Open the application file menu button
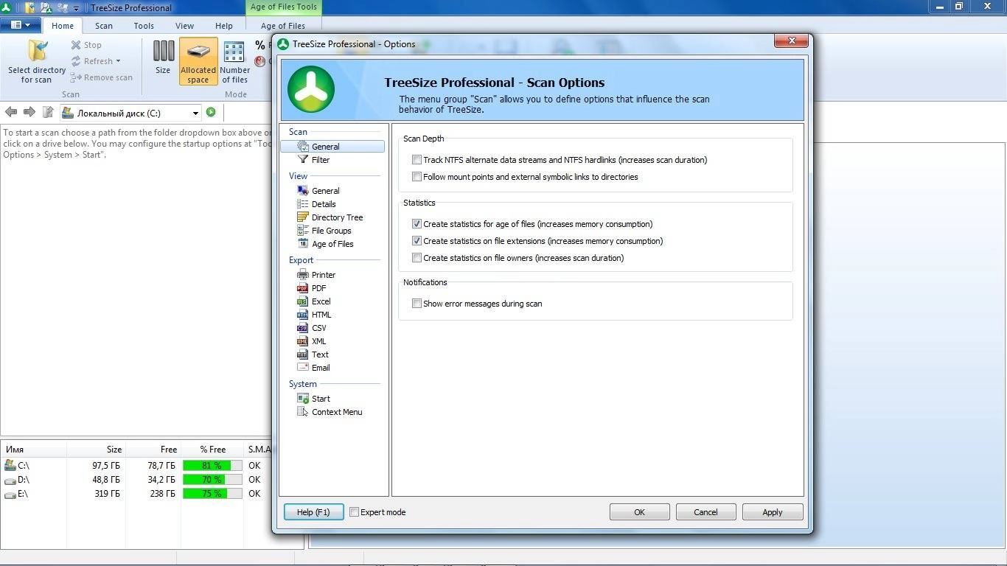 pyautogui.click(x=21, y=25)
